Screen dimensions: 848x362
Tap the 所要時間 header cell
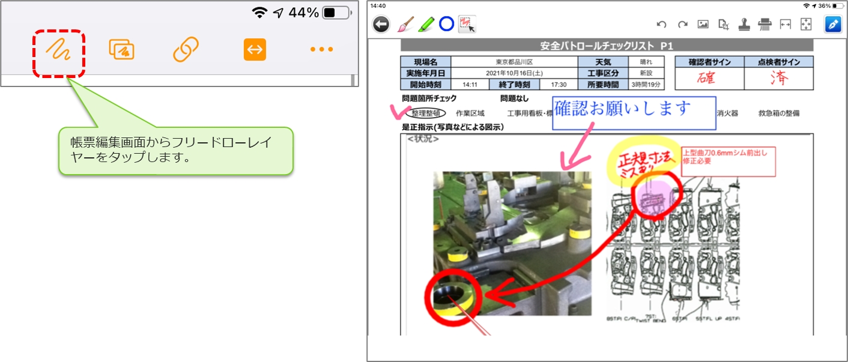tap(603, 85)
